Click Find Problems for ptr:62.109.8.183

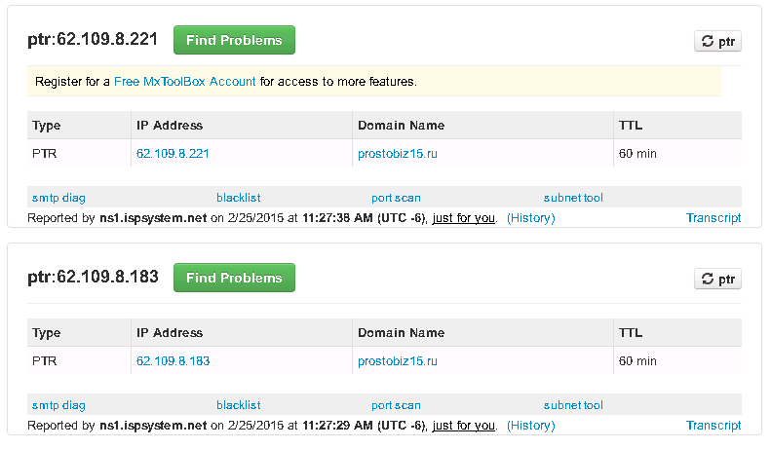[234, 278]
